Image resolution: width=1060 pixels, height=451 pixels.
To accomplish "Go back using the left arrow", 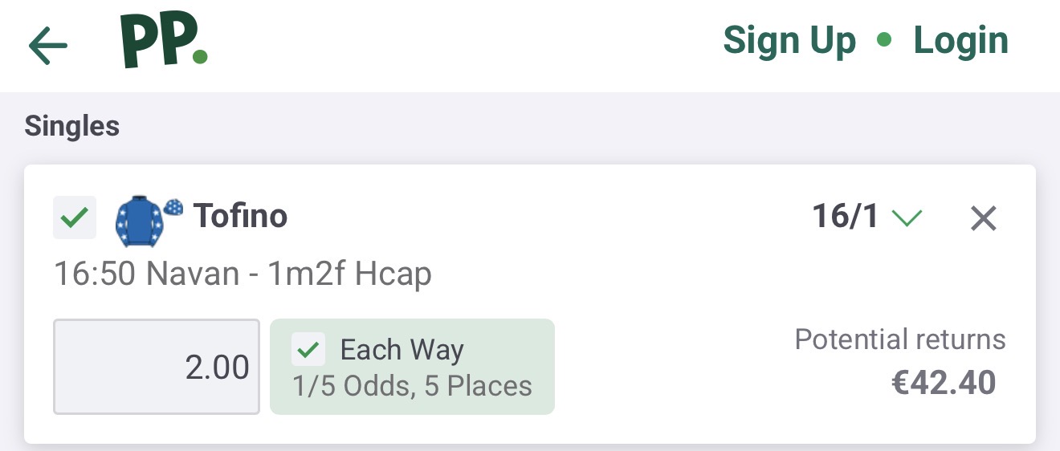I will click(48, 45).
